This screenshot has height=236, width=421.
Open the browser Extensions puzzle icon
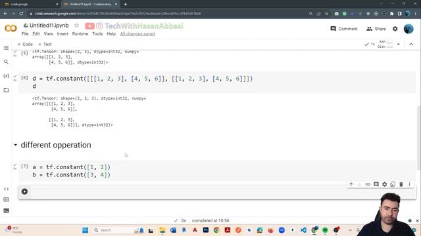(392, 13)
